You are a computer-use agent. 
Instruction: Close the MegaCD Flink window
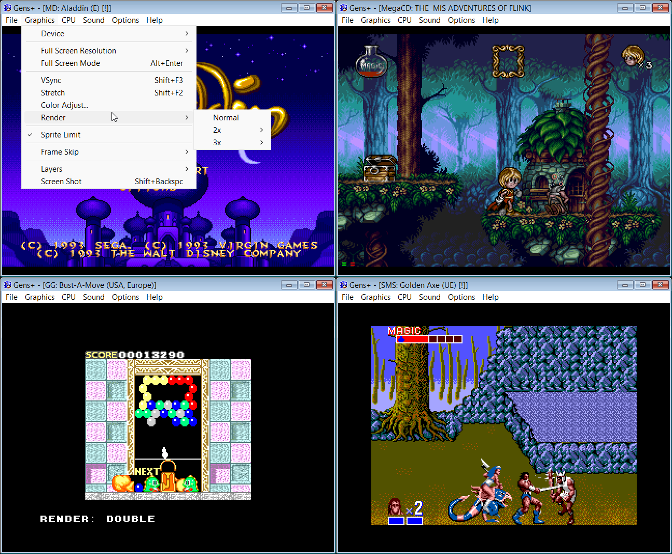(x=660, y=8)
